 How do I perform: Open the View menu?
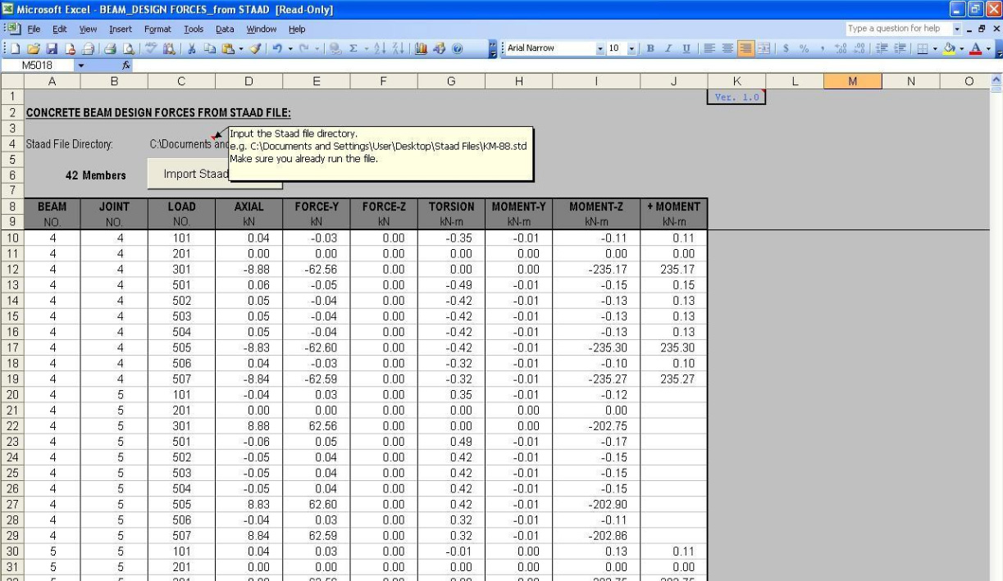88,30
